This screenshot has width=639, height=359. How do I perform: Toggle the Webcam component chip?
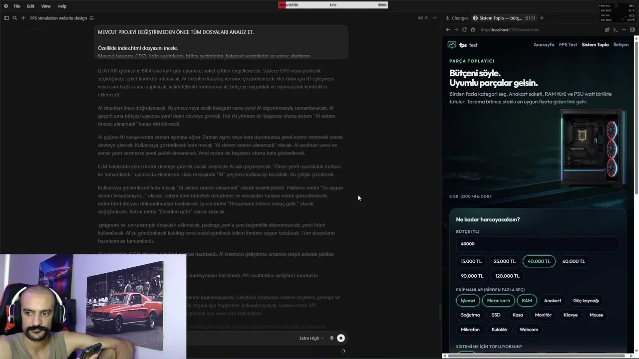[x=529, y=330]
